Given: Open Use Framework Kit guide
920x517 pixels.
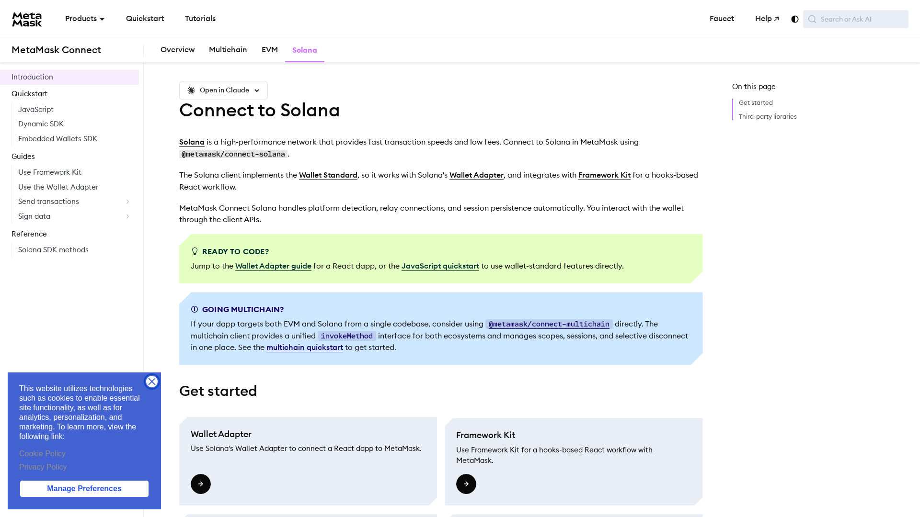Looking at the screenshot, I should click(50, 172).
